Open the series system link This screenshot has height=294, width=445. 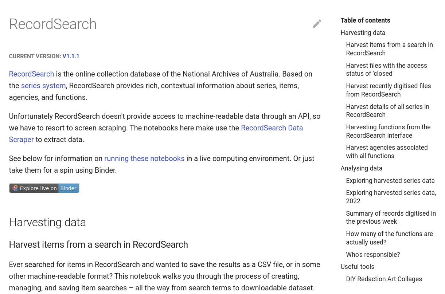[43, 86]
